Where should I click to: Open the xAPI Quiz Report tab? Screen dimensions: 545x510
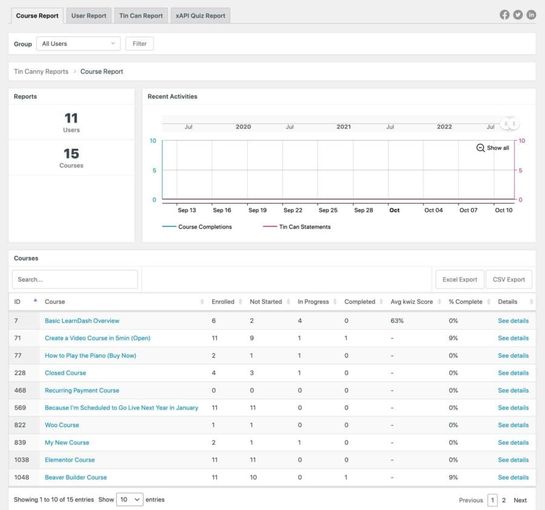click(x=200, y=15)
